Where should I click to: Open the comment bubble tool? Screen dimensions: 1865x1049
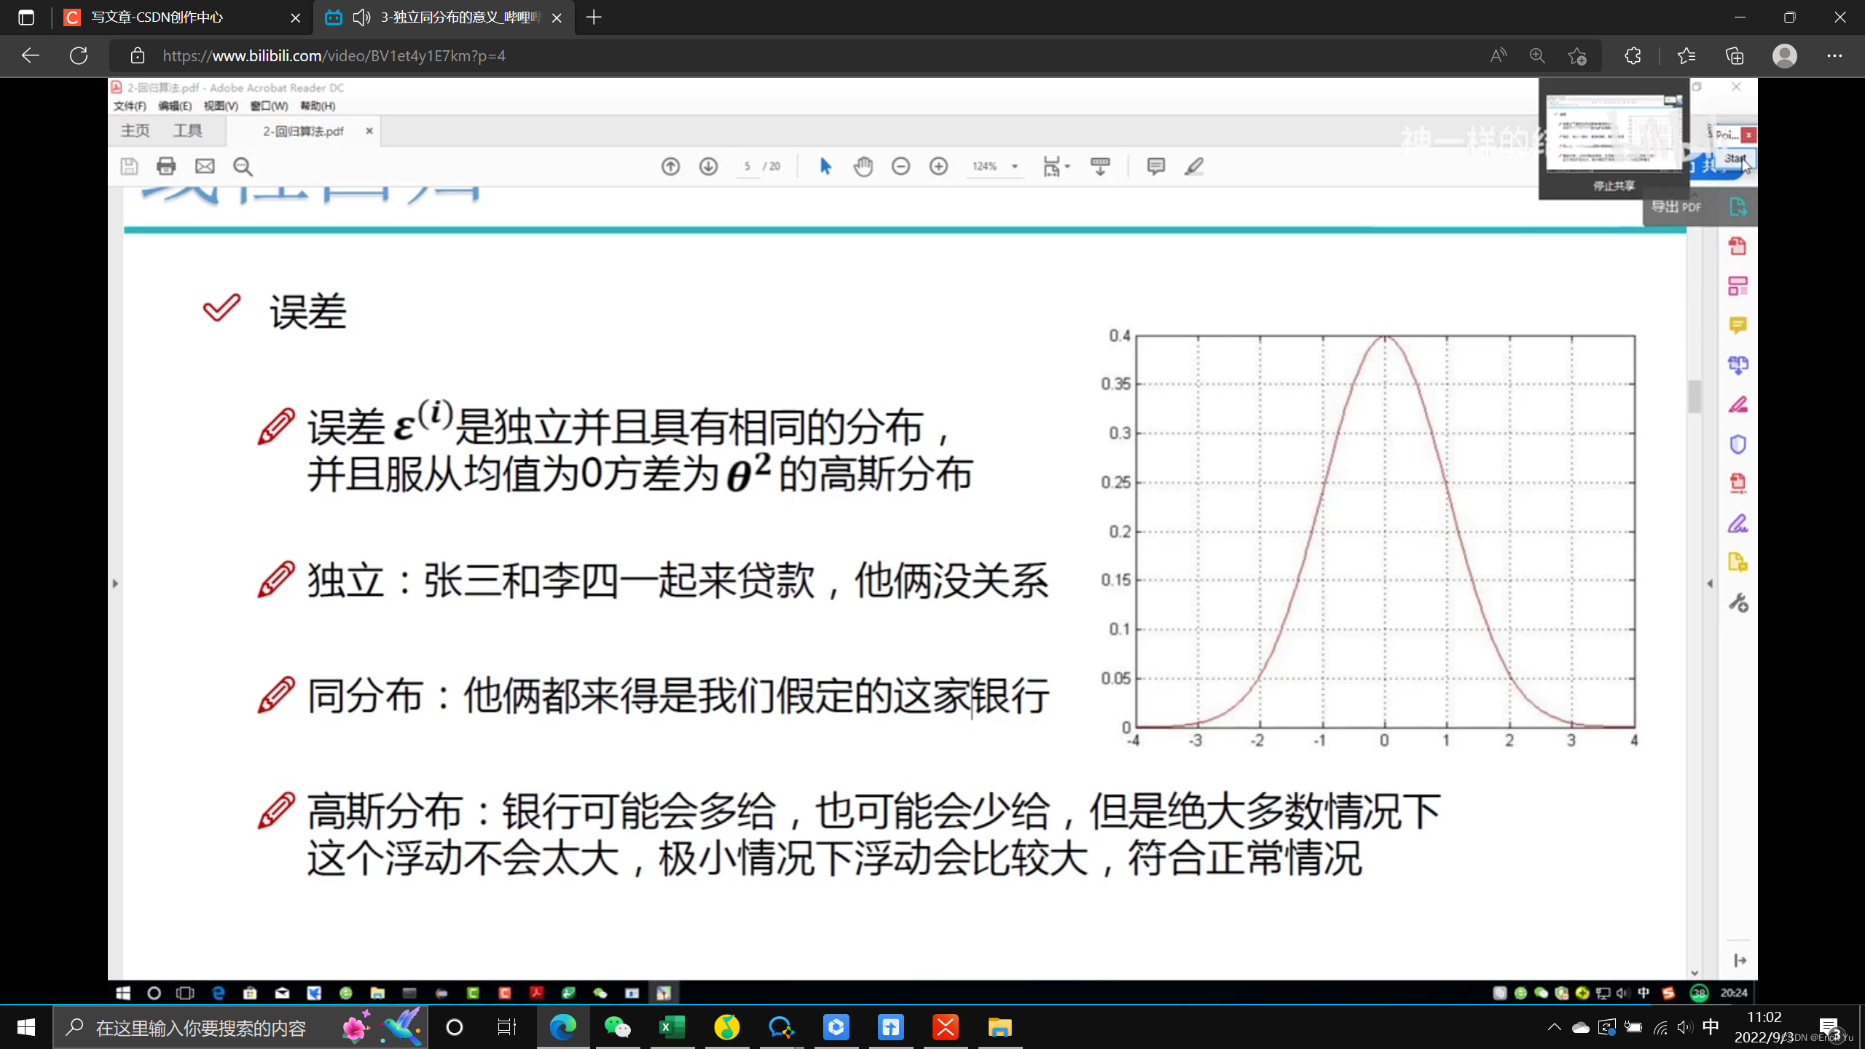(1155, 166)
